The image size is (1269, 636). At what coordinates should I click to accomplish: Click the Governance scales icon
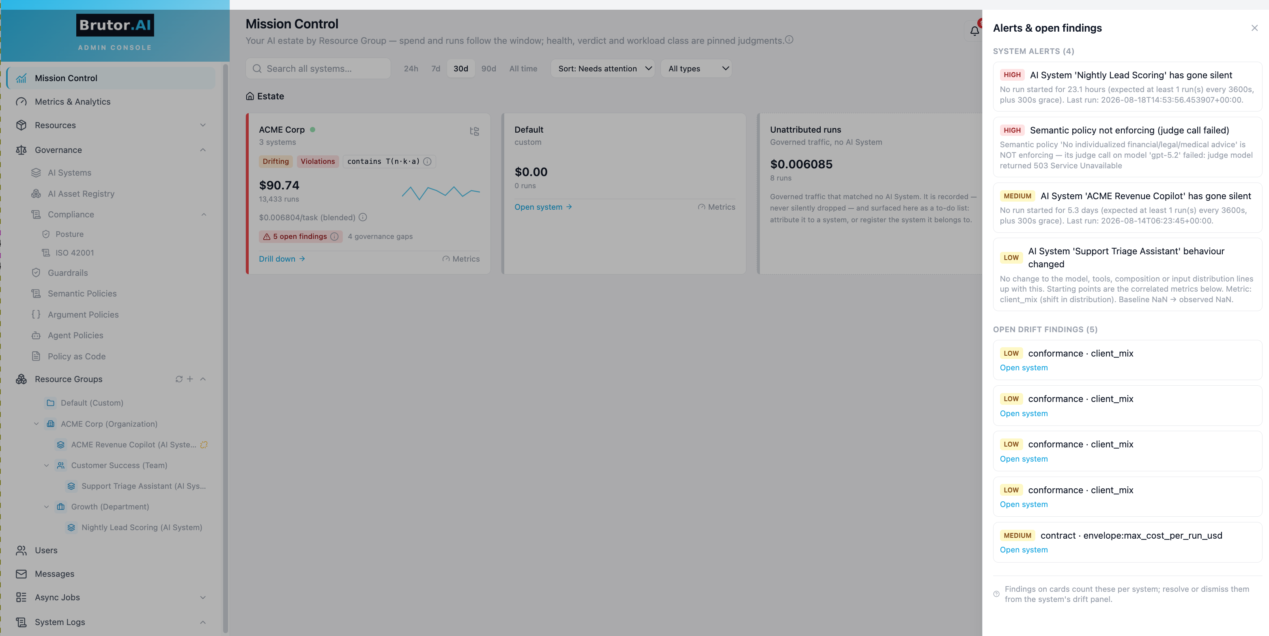(21, 150)
